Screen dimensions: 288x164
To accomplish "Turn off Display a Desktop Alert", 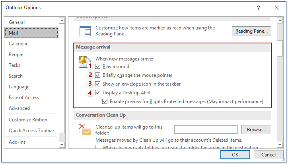I will tap(98, 93).
